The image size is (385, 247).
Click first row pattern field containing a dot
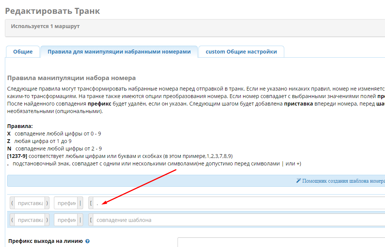pos(240,203)
